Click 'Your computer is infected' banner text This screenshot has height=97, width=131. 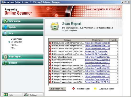pos(102,9)
